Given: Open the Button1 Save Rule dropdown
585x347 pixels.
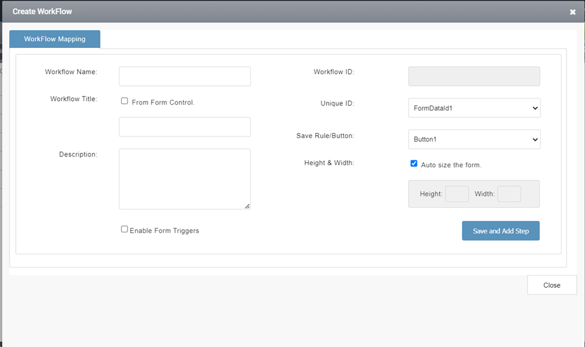Looking at the screenshot, I should (474, 139).
